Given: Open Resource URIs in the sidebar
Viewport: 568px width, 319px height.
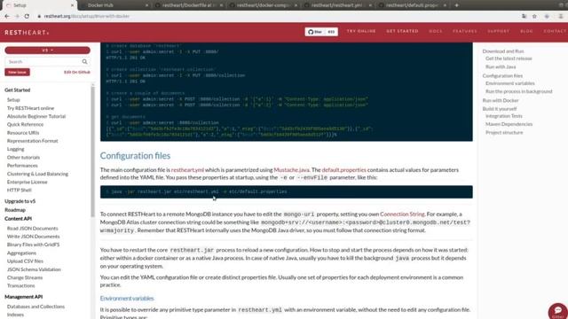Looking at the screenshot, I should tap(23, 133).
